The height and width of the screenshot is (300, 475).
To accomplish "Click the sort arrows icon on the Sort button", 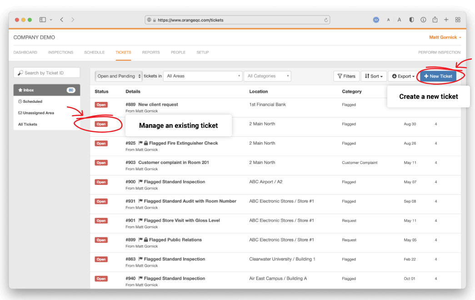I will (x=367, y=76).
